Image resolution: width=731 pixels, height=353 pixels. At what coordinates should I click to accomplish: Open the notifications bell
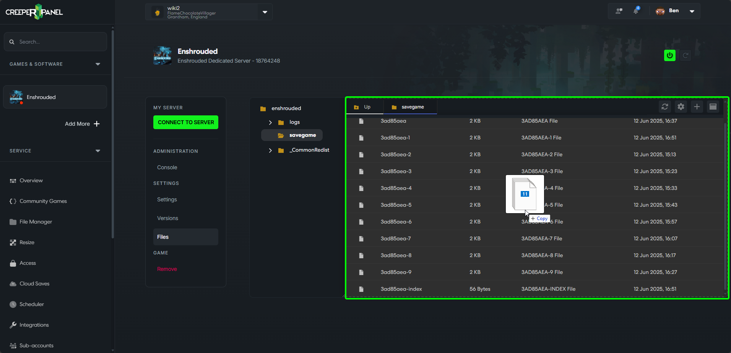pyautogui.click(x=636, y=11)
